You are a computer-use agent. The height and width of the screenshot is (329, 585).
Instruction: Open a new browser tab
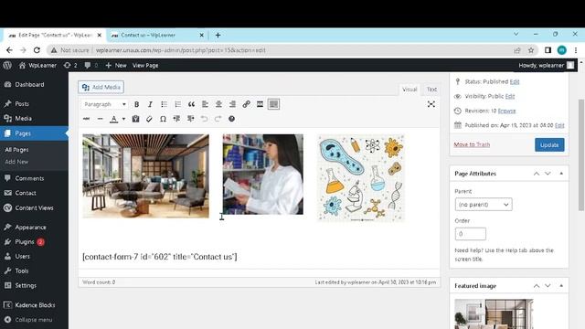pos(218,35)
